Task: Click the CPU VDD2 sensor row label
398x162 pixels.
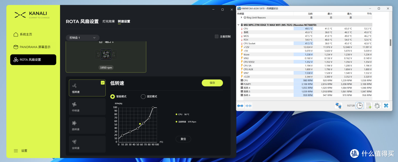Action: click(249, 62)
